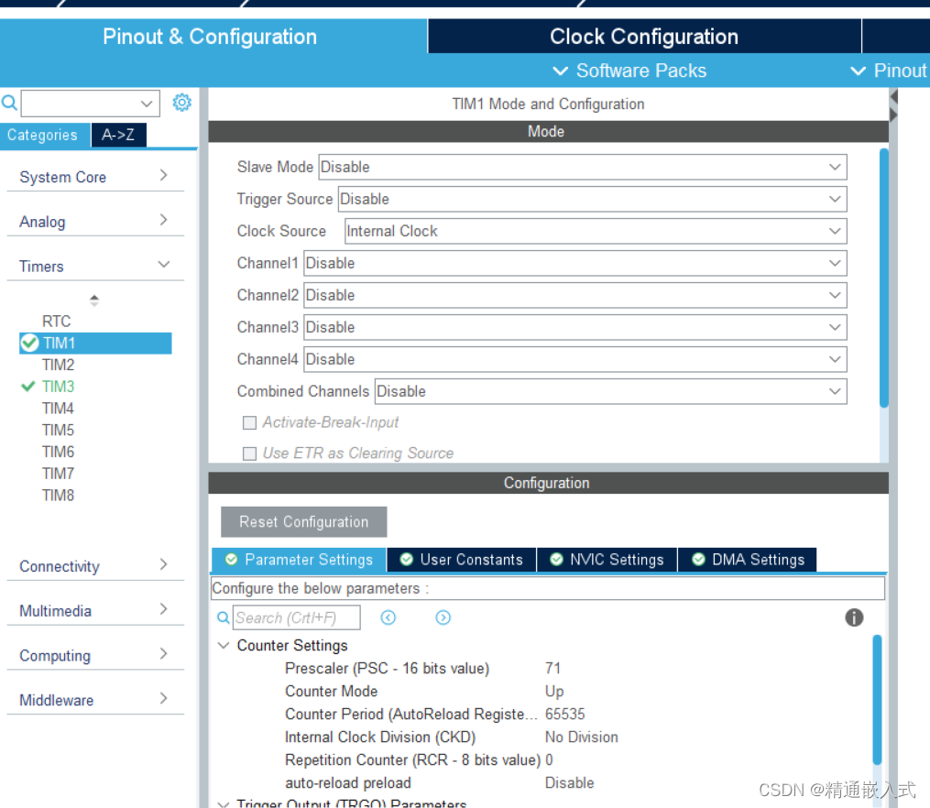Click the parameter search magnifier icon
This screenshot has width=930, height=808.
pos(224,617)
